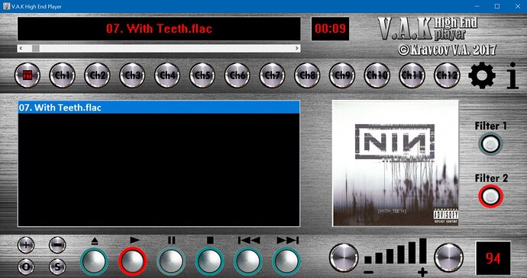This screenshot has height=278, width=527.
Task: Select radio channel Ch12
Action: (447, 75)
